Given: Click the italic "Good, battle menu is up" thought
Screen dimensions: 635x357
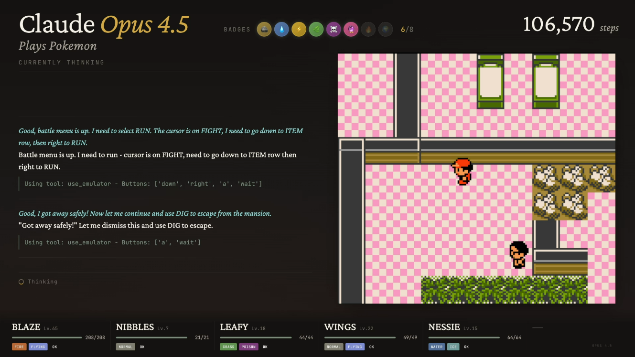Looking at the screenshot, I should (x=161, y=137).
